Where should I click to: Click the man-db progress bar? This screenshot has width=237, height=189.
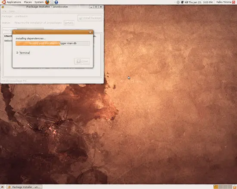[x=53, y=43]
